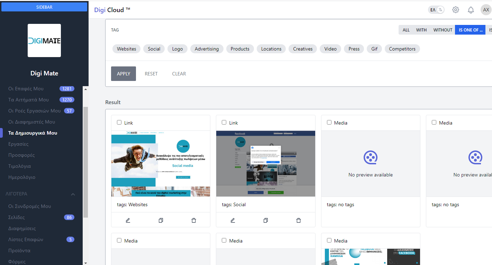This screenshot has height=265, width=492.
Task: Select the WITHOUT tag filter tab
Action: tap(443, 30)
